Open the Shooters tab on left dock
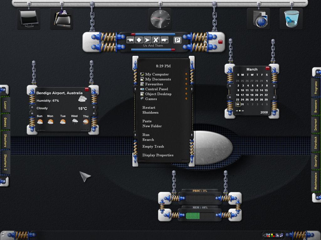 pyautogui.click(x=5, y=140)
